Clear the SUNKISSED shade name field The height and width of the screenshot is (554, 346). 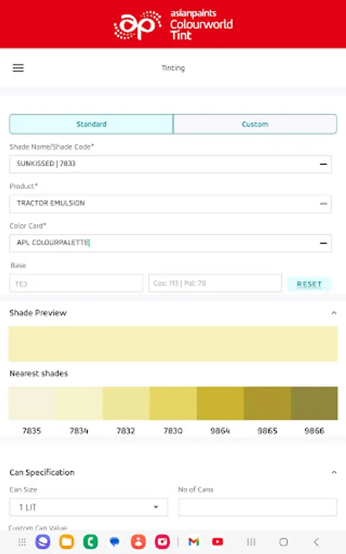pos(323,164)
